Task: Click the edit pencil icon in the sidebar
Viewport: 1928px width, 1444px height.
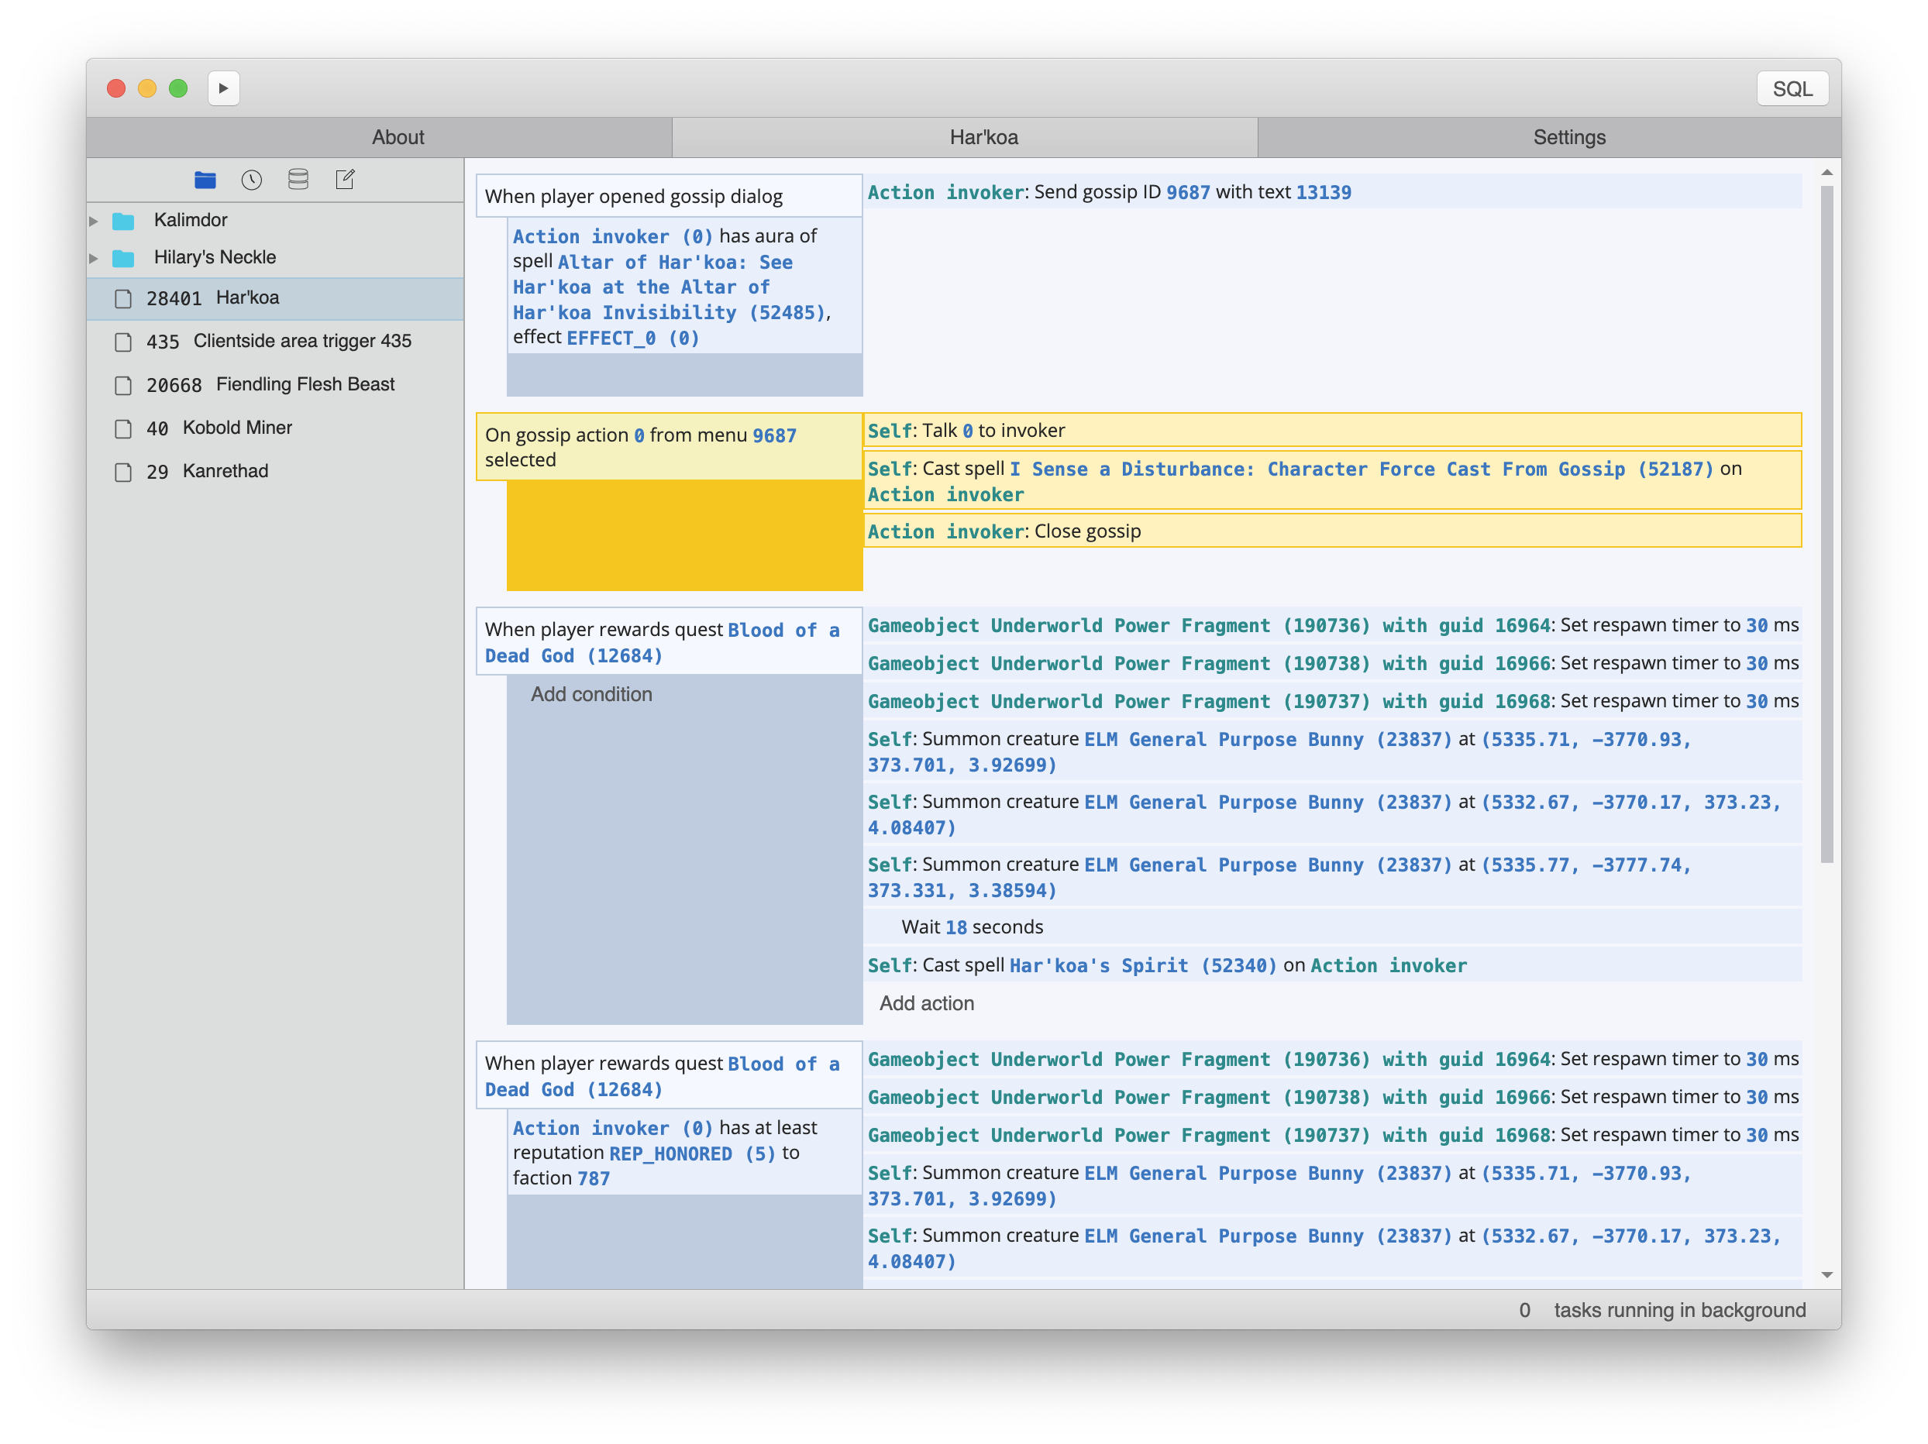Action: pos(345,180)
